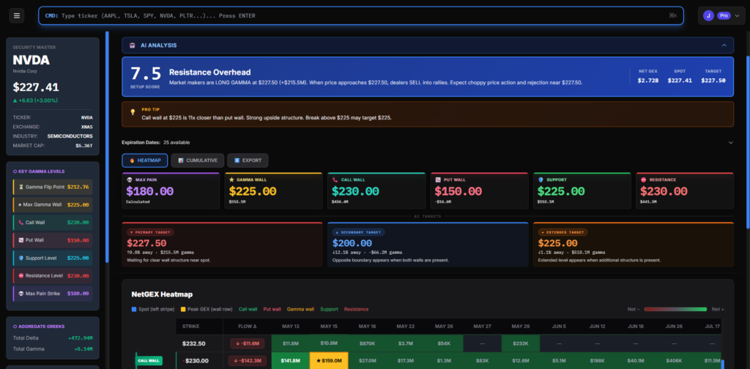This screenshot has height=369, width=750.
Task: Select the JUN 5 expiration column
Action: tap(559, 327)
